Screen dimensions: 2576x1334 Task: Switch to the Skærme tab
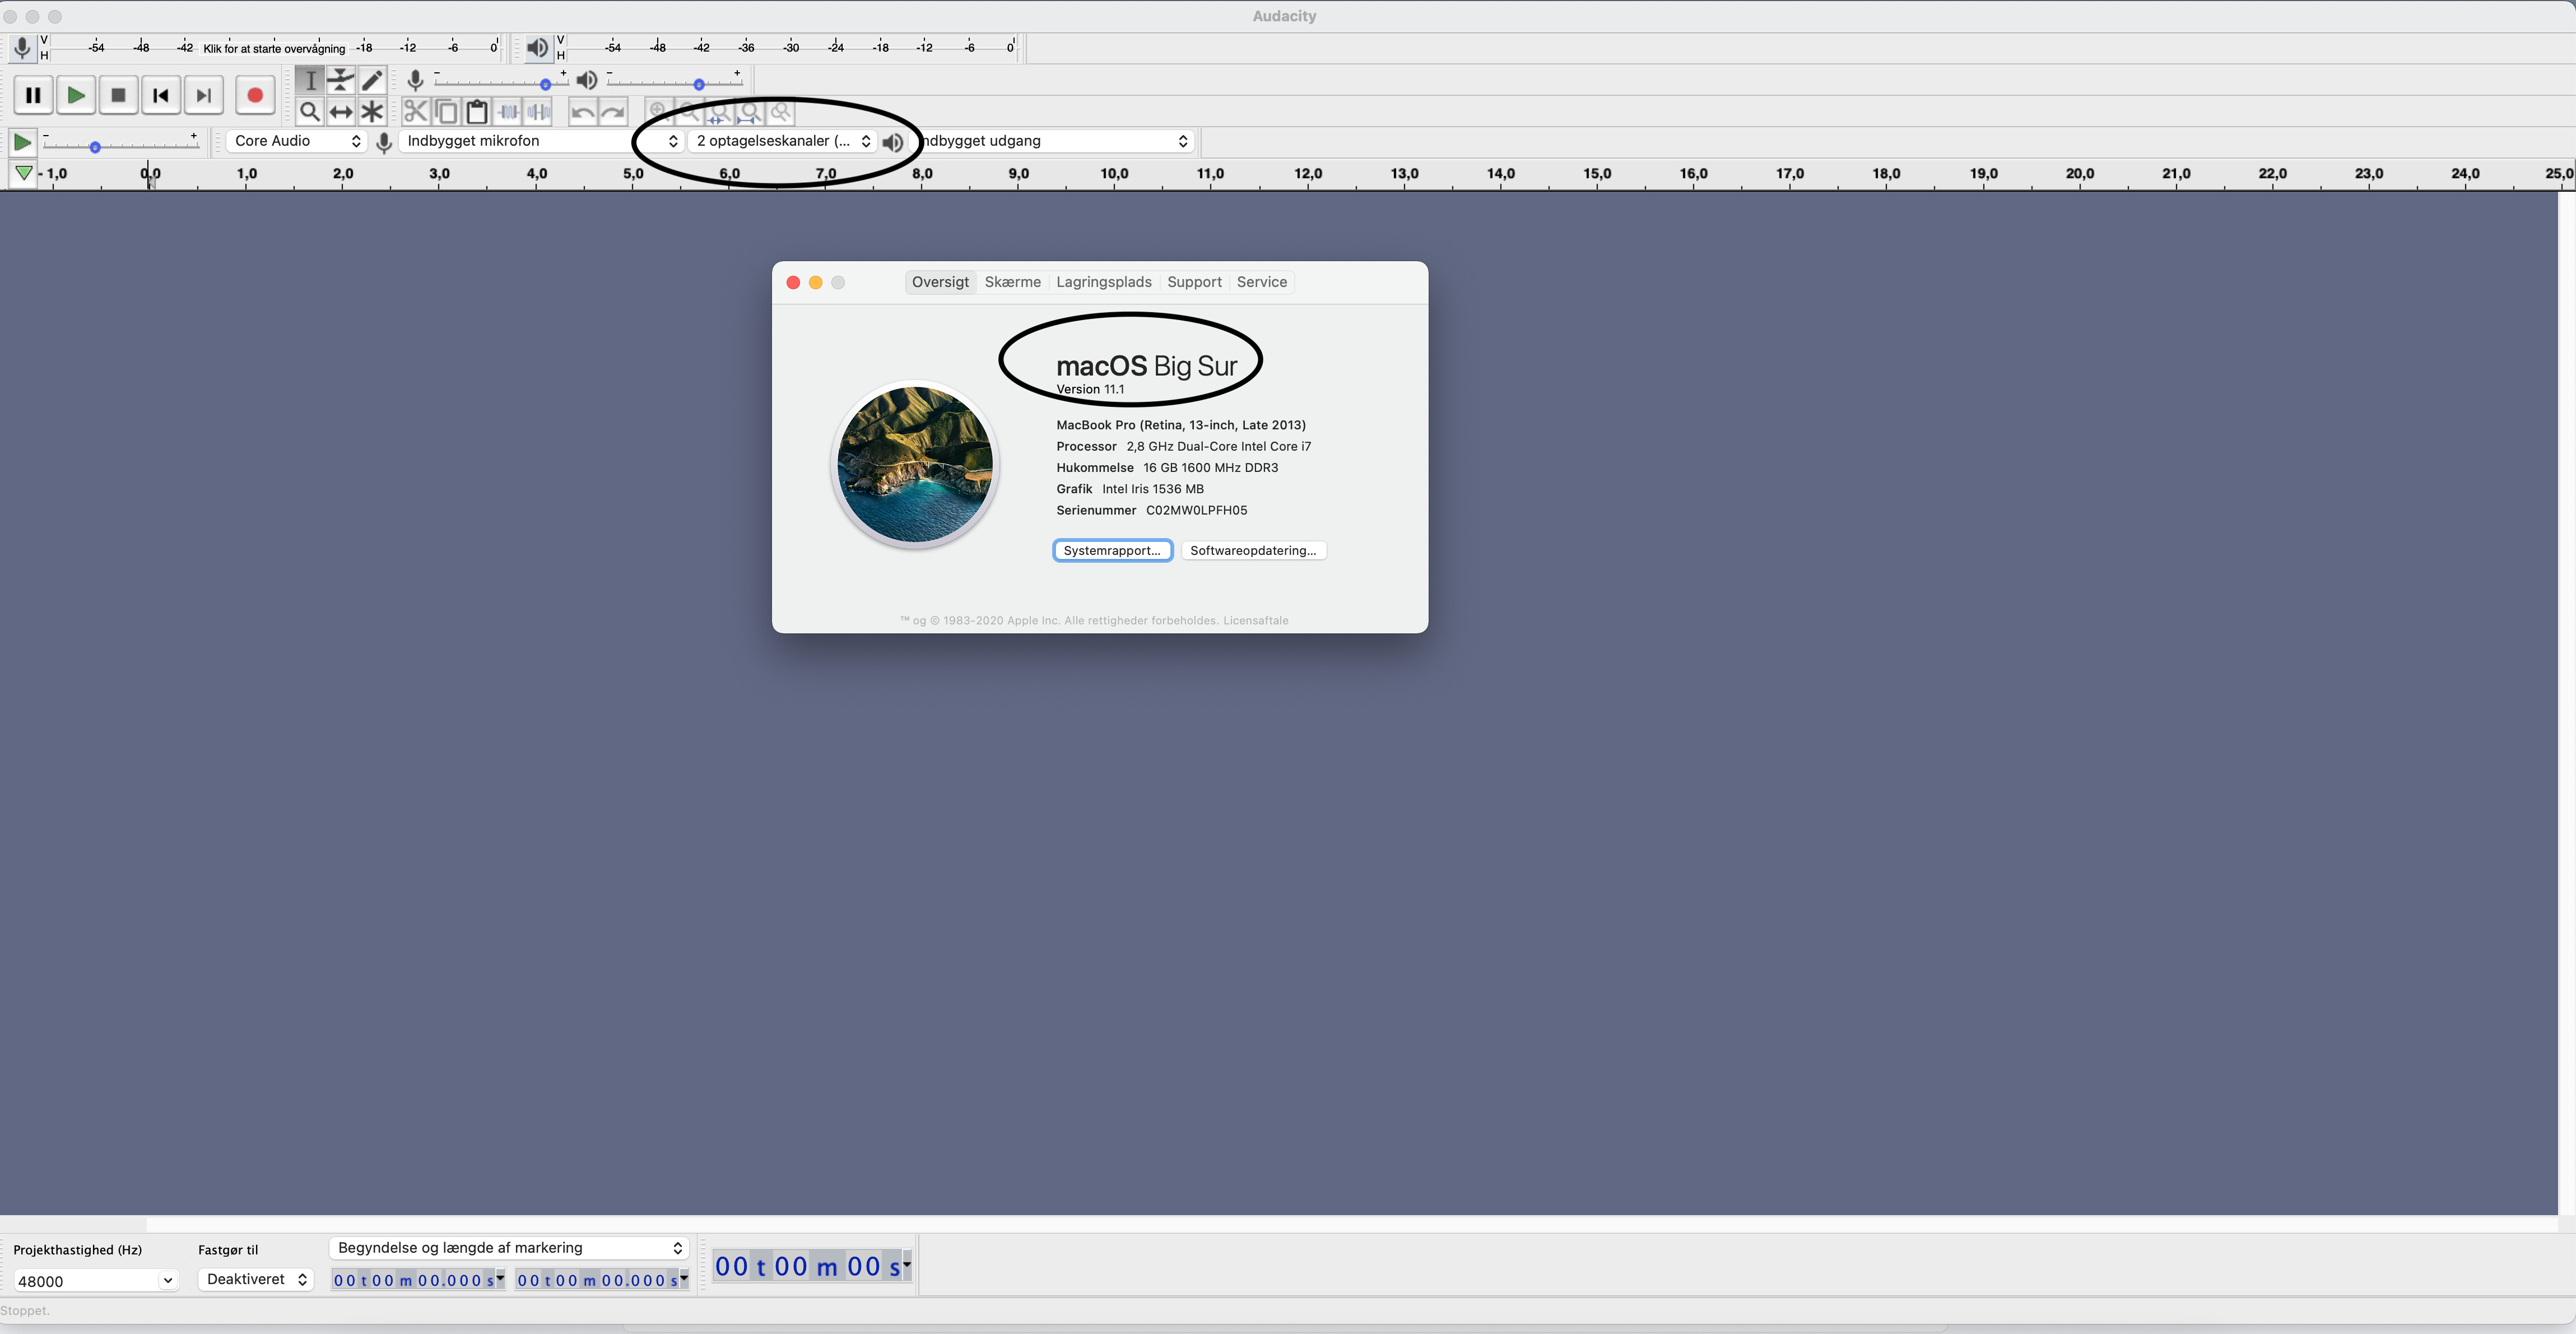[x=1012, y=282]
